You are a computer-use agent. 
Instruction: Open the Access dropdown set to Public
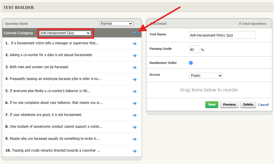pos(206,76)
